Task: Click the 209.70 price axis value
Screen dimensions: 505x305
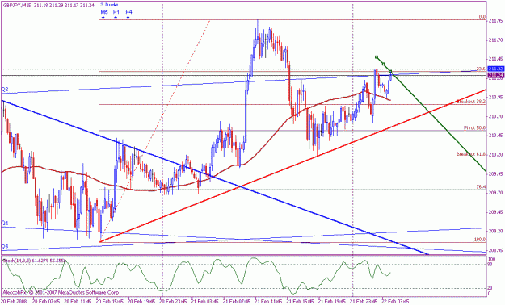Action: [495, 192]
